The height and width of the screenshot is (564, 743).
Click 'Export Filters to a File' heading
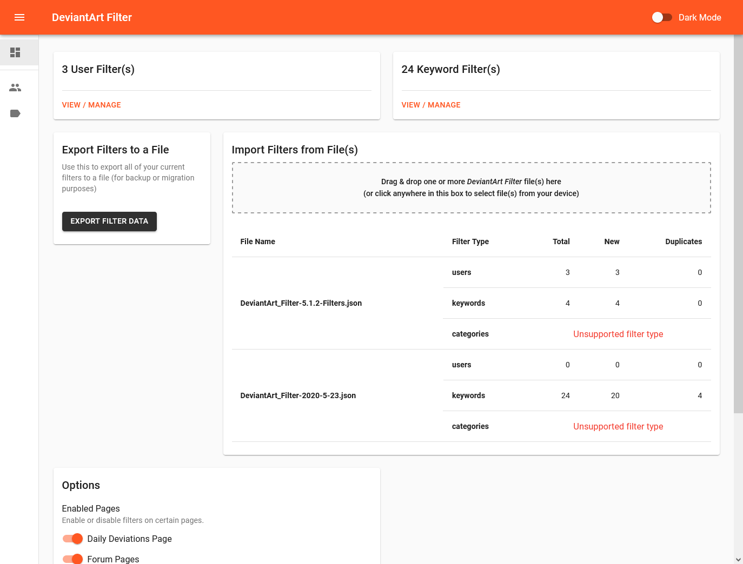pyautogui.click(x=115, y=150)
